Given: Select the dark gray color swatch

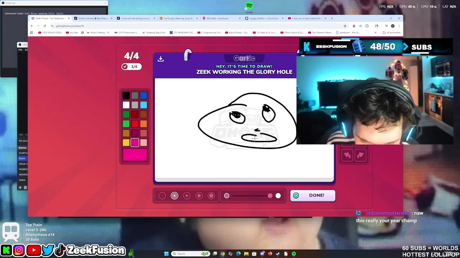Looking at the screenshot, I should click(135, 95).
